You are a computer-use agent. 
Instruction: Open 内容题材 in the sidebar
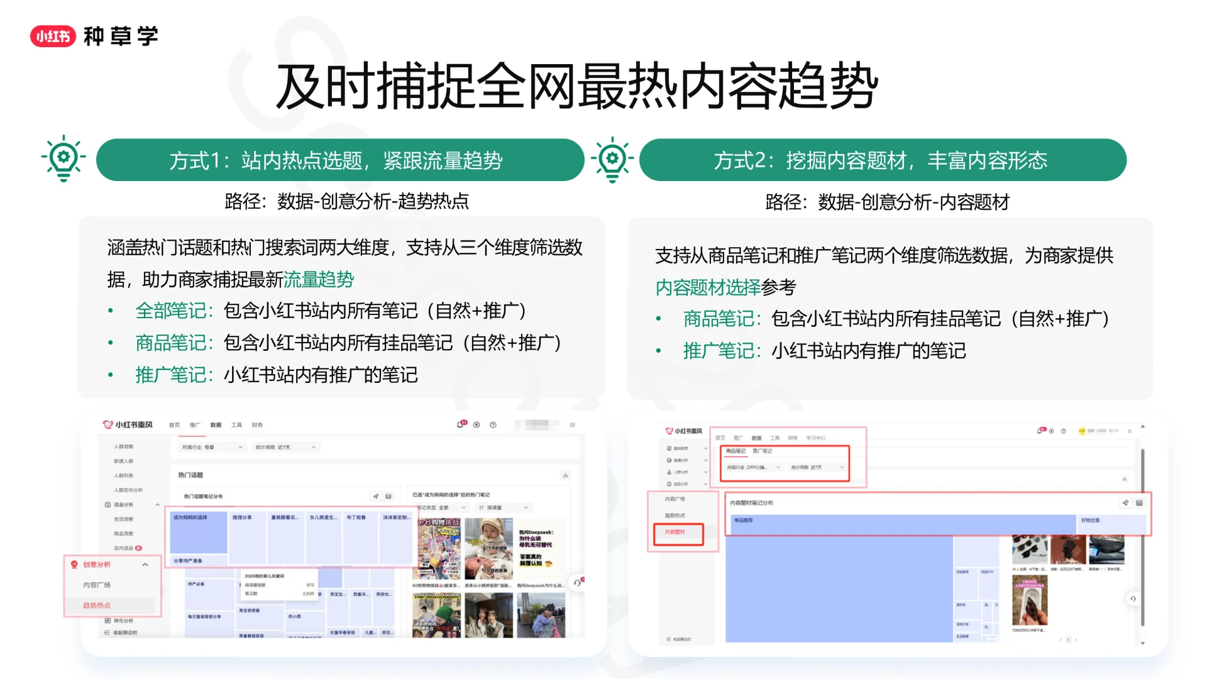tap(674, 533)
